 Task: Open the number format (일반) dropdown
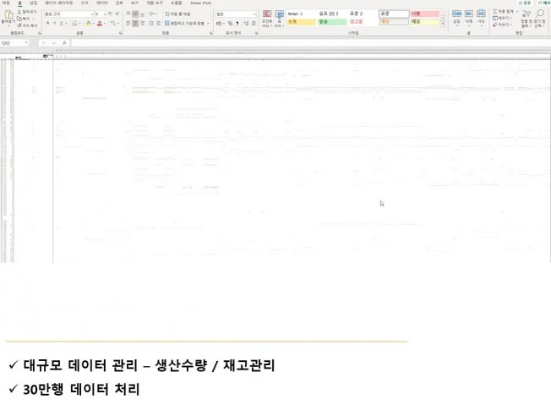pyautogui.click(x=254, y=14)
